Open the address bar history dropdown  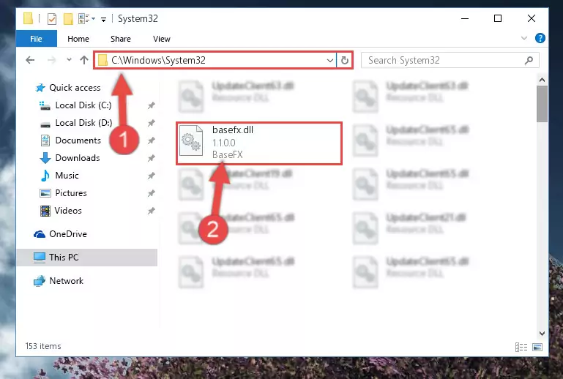[x=329, y=60]
